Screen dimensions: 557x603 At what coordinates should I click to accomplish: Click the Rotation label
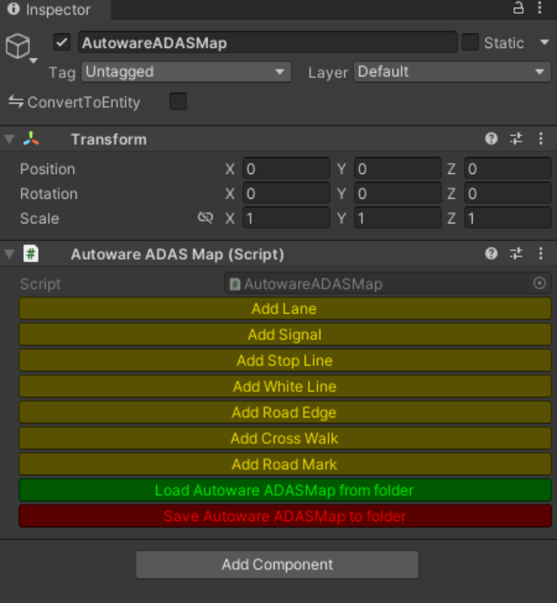pyautogui.click(x=49, y=194)
